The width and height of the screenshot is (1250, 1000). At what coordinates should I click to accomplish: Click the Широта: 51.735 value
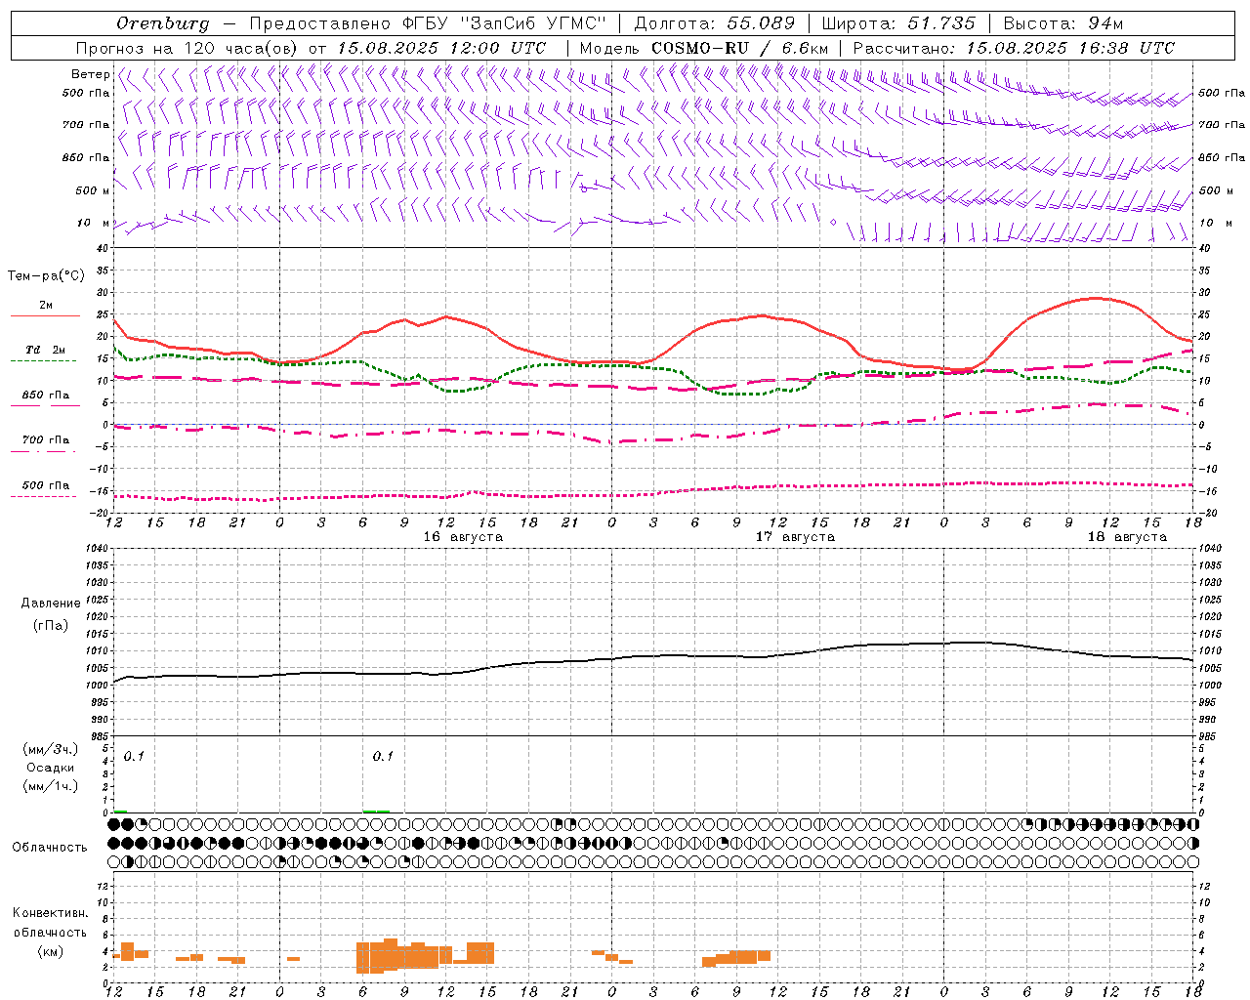pos(898,23)
